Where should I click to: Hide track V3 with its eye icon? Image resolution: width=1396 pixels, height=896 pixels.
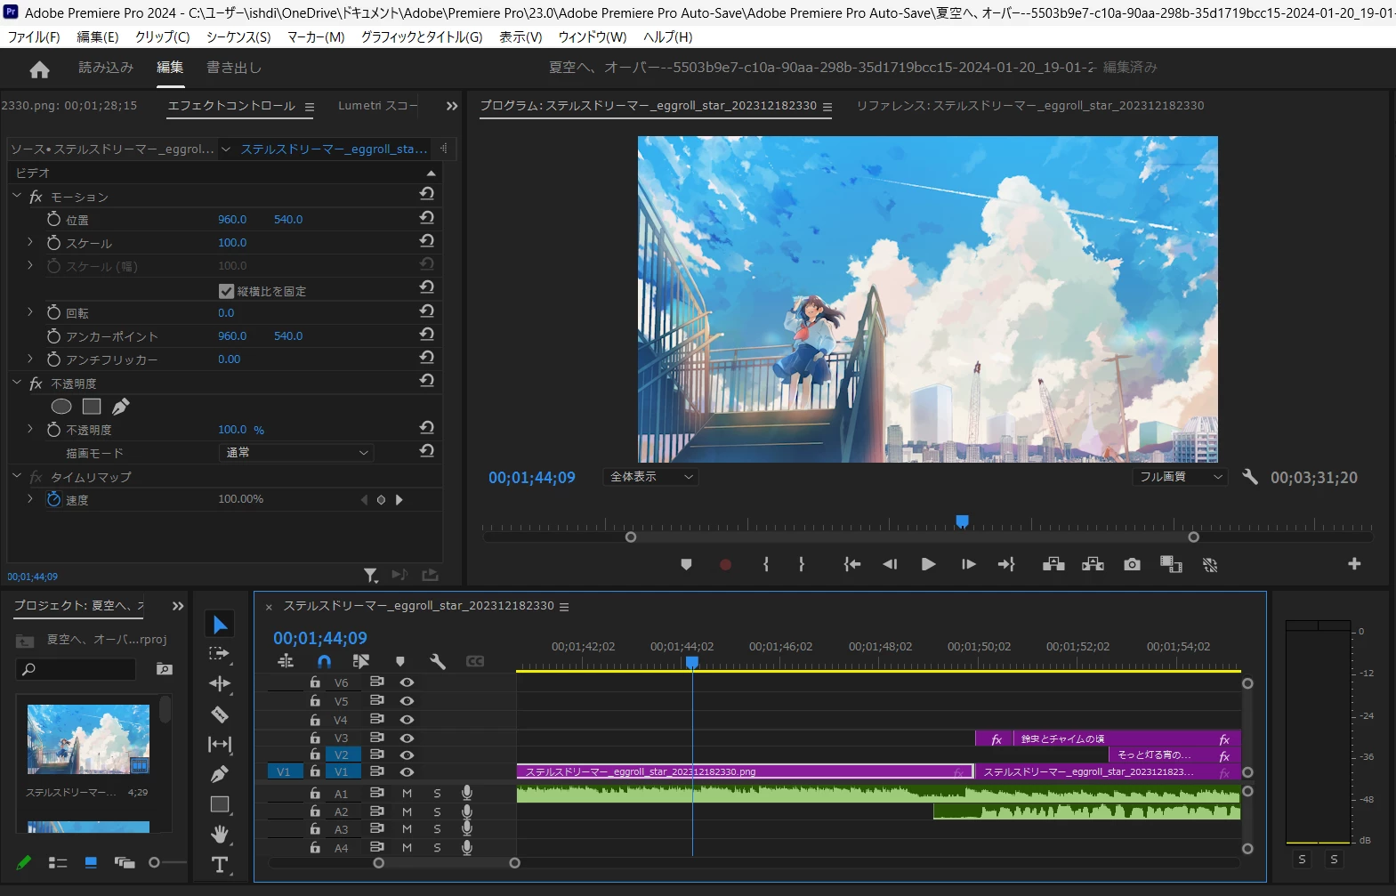tap(407, 738)
